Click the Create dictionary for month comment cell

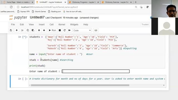pos(97,79)
